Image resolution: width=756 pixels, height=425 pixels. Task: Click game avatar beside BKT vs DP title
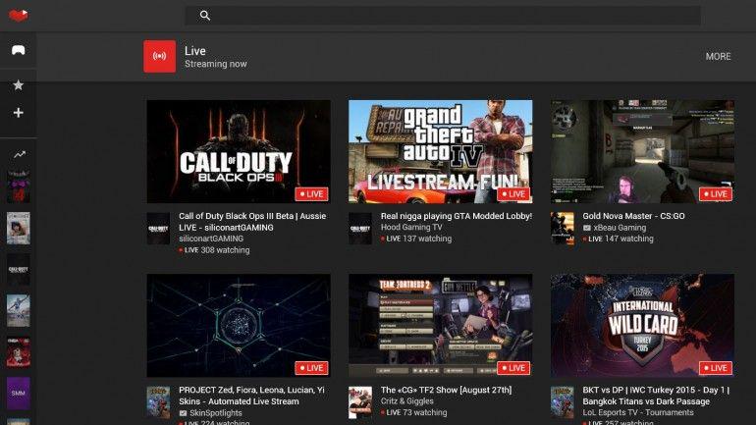(563, 402)
